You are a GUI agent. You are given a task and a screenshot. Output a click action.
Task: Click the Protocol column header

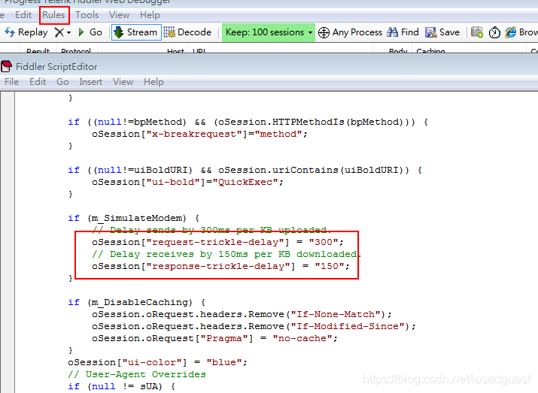76,50
